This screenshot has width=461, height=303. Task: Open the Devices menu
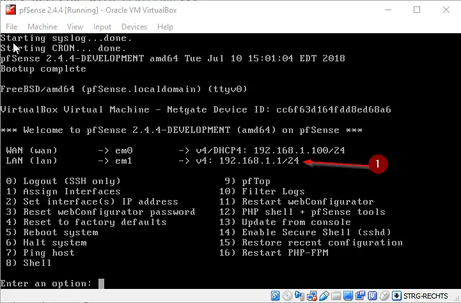(x=134, y=27)
